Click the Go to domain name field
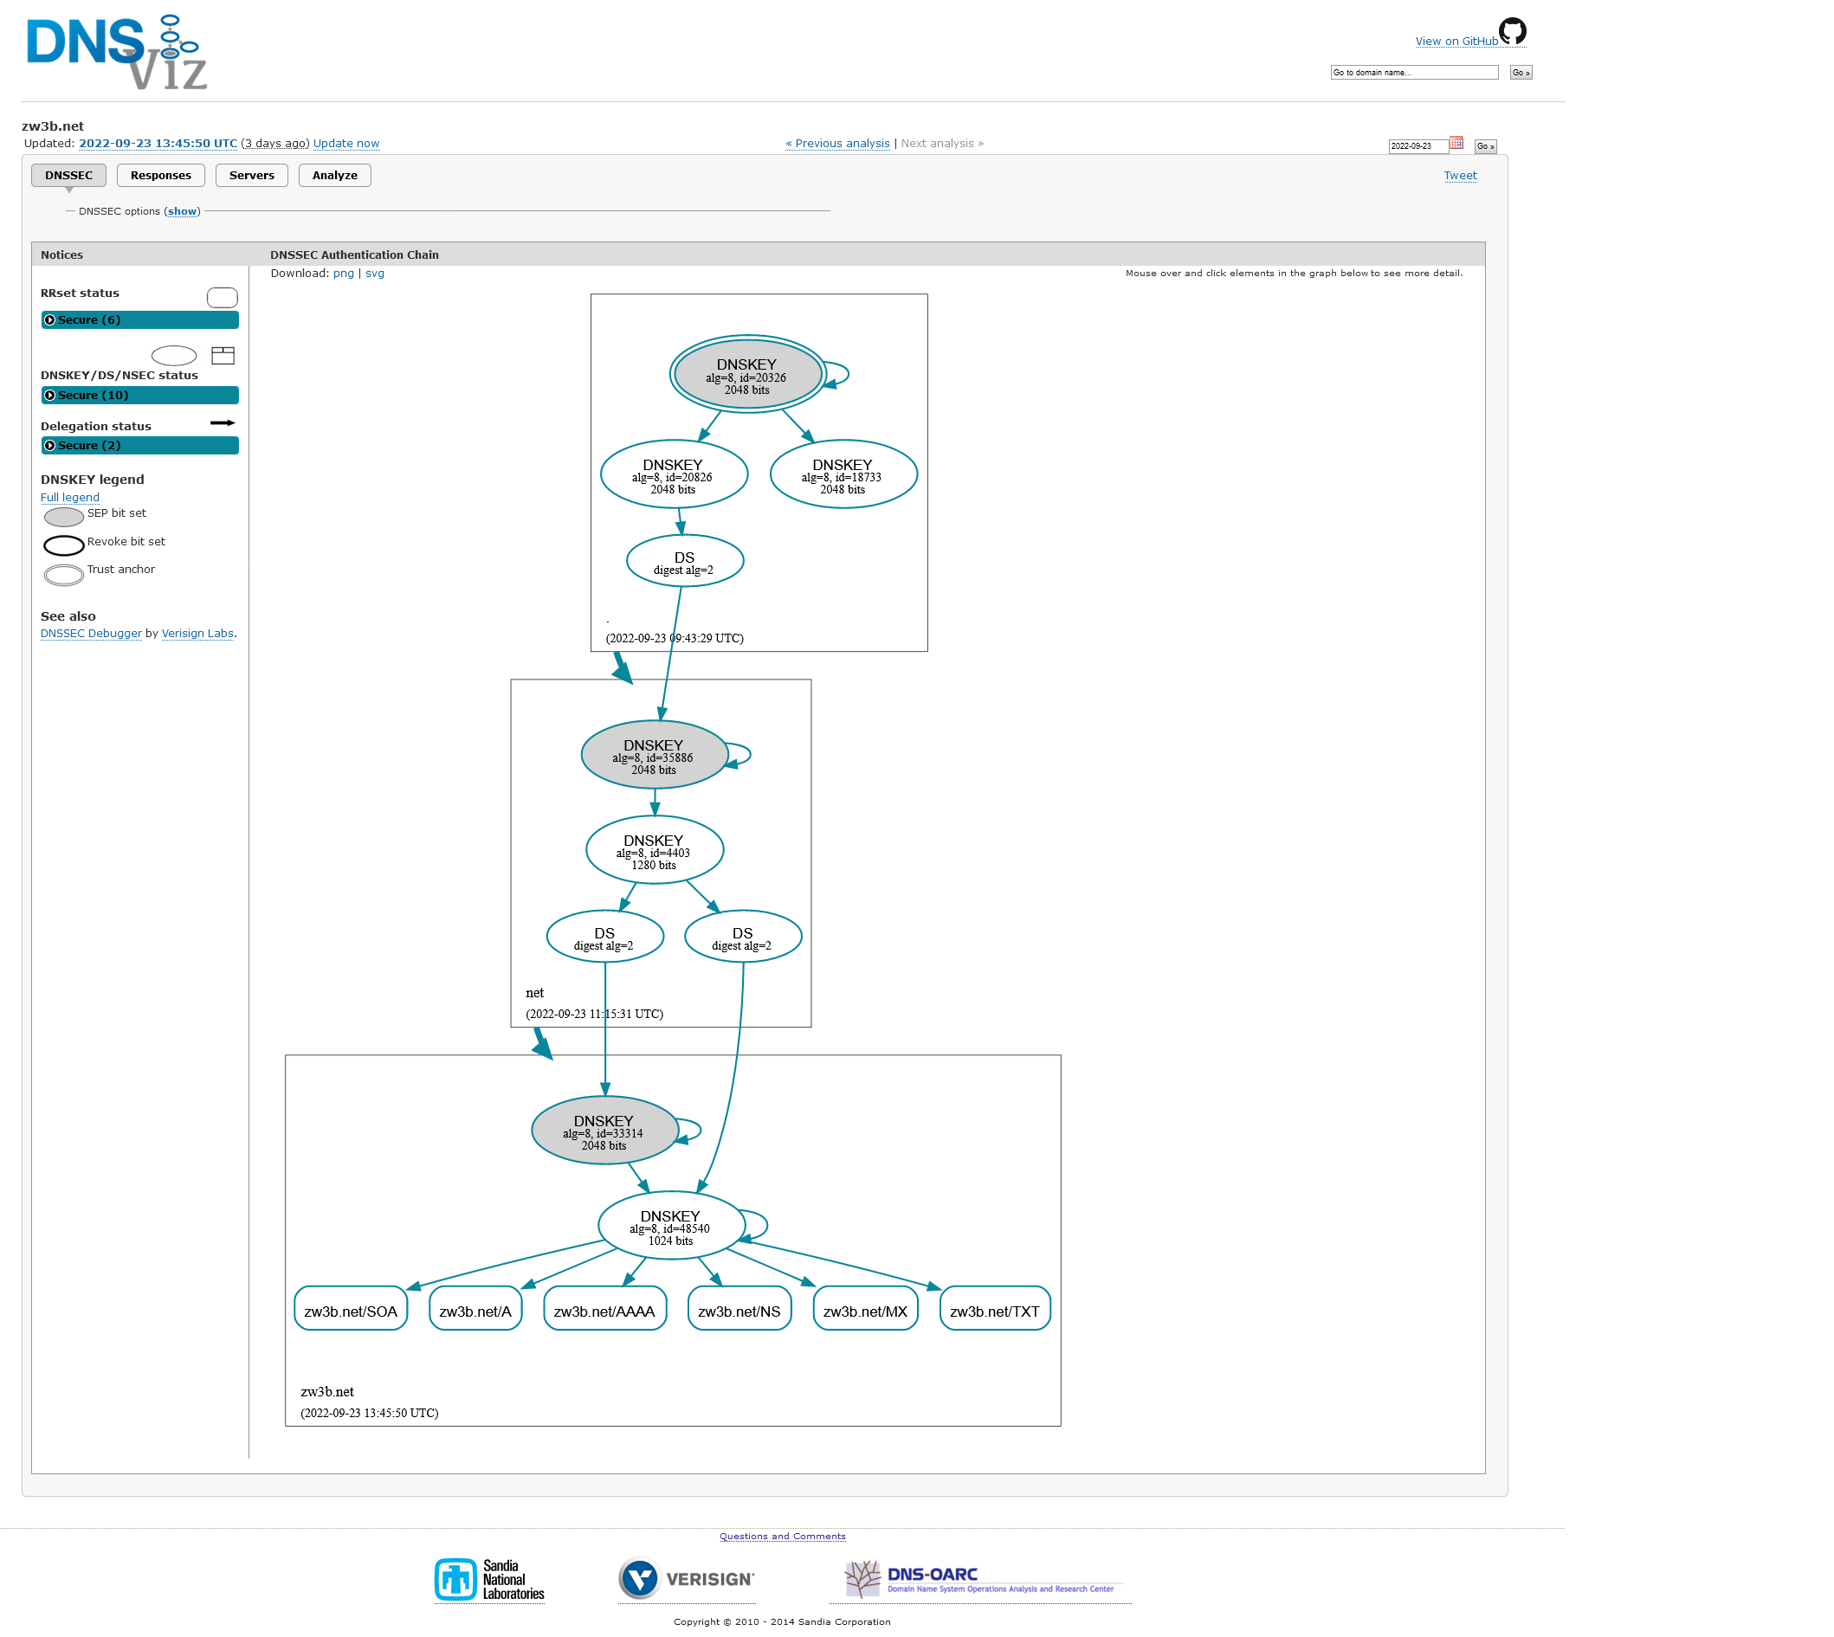The height and width of the screenshot is (1637, 1834). tap(1416, 73)
